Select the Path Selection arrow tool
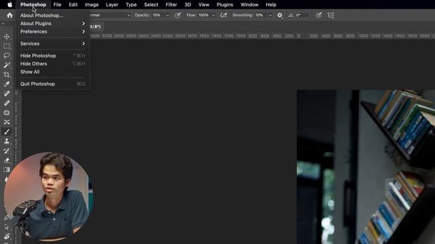Image resolution: width=435 pixels, height=244 pixels. [x=7, y=227]
